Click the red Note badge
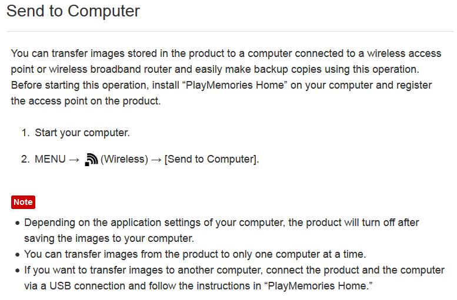Viewport: 457px width, 300px height. 23,202
